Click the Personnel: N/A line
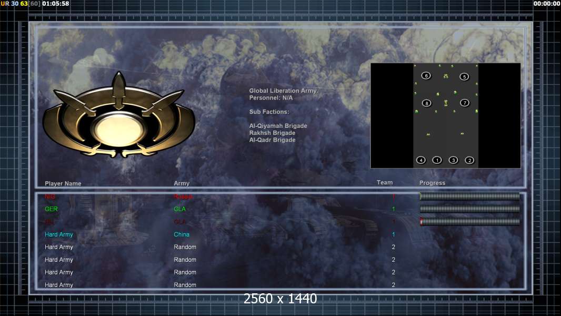The height and width of the screenshot is (316, 561). click(271, 98)
